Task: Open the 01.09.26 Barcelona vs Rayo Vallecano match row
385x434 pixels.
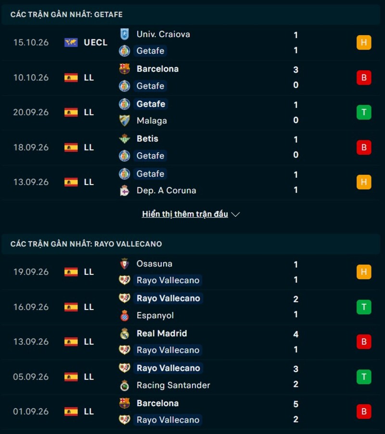Action: coord(191,411)
